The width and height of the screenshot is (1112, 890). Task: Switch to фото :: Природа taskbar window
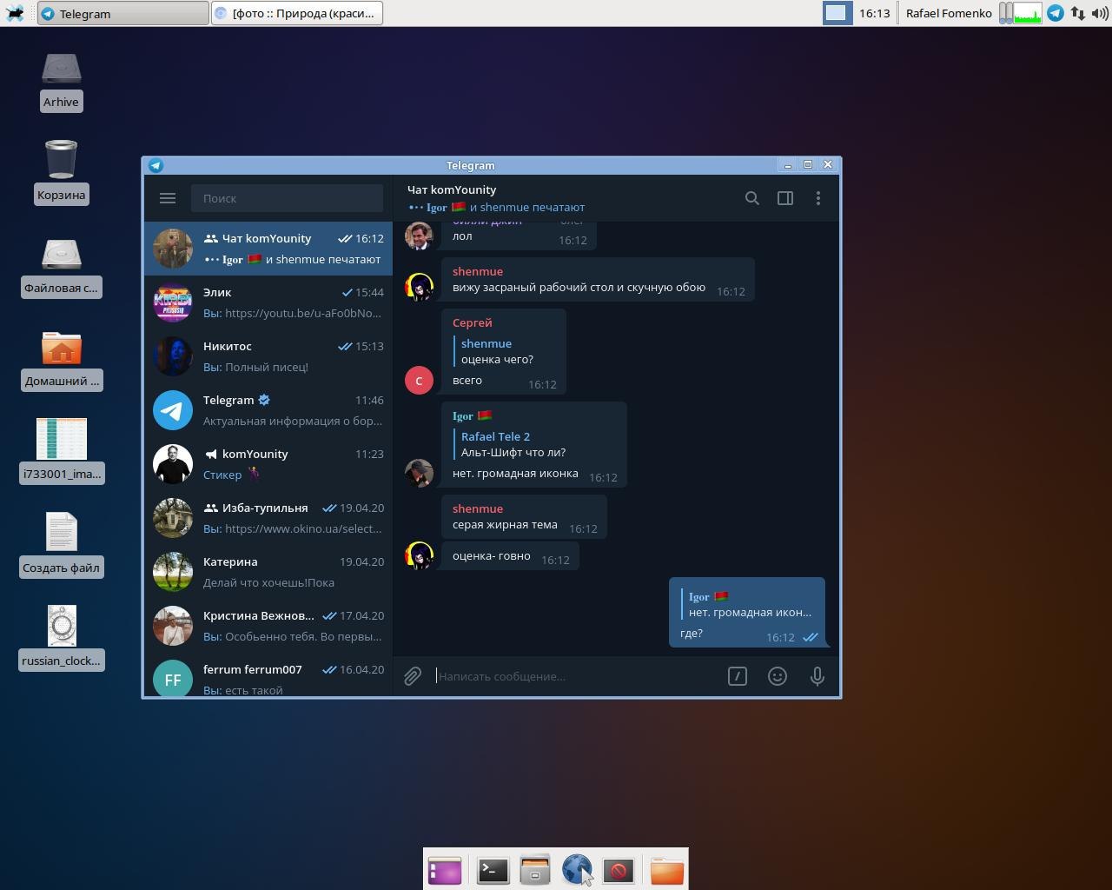click(x=296, y=13)
